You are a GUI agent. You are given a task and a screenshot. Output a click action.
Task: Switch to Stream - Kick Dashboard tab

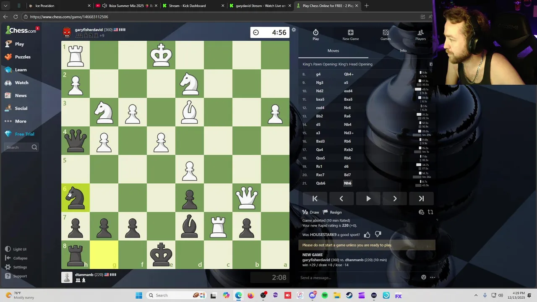193,6
